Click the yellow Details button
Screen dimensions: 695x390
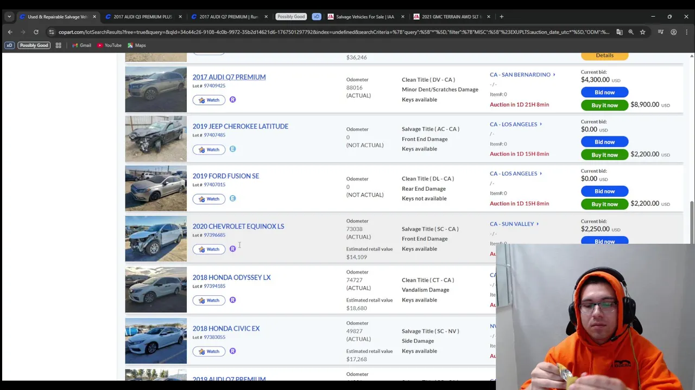(x=604, y=55)
